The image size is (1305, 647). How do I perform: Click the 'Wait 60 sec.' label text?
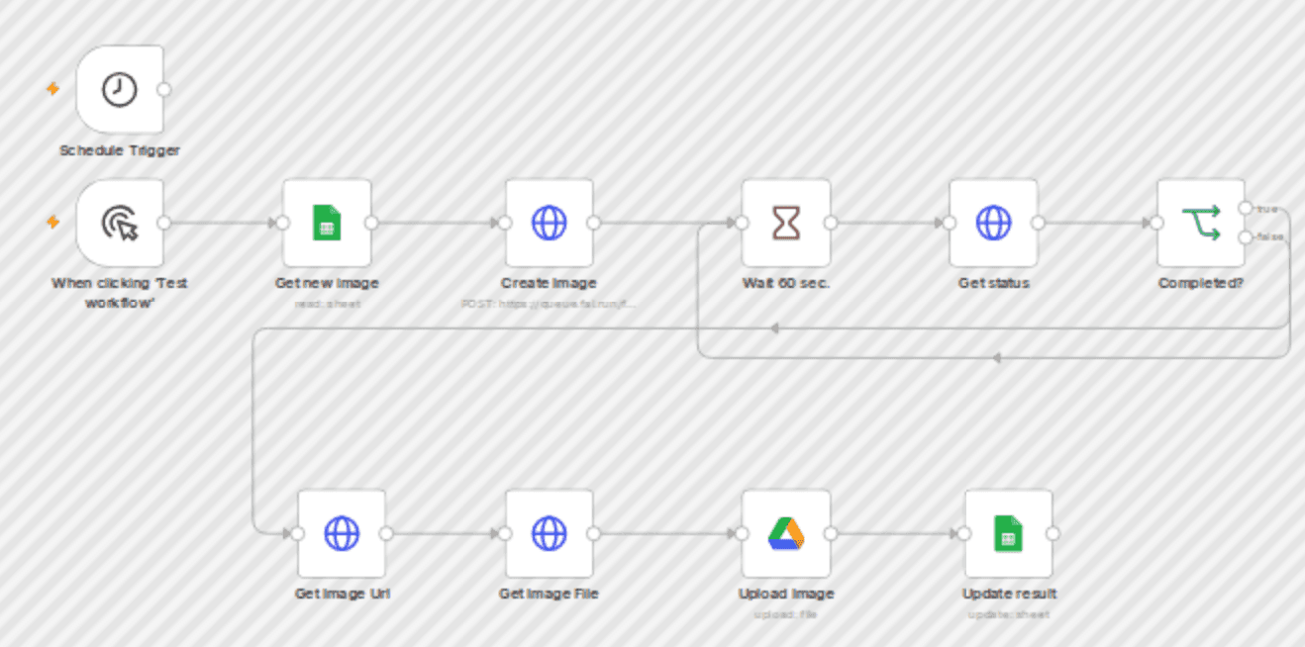click(x=786, y=283)
